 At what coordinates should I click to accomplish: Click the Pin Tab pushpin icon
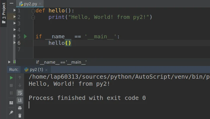(11, 113)
